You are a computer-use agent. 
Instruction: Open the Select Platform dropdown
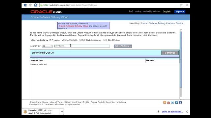(123, 46)
